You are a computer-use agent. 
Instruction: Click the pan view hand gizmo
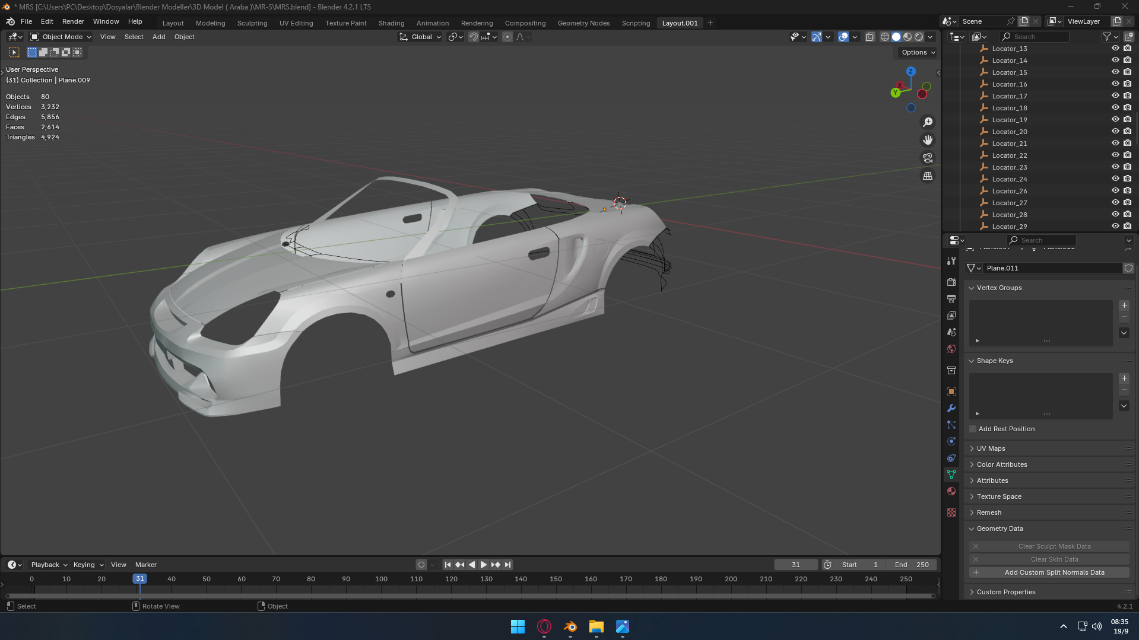click(927, 140)
